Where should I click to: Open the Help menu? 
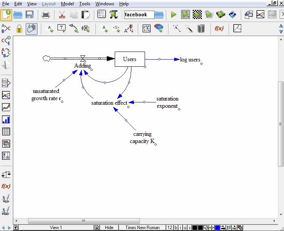click(x=124, y=4)
